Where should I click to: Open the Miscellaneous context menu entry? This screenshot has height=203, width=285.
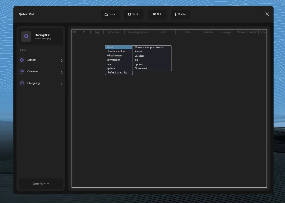[115, 56]
